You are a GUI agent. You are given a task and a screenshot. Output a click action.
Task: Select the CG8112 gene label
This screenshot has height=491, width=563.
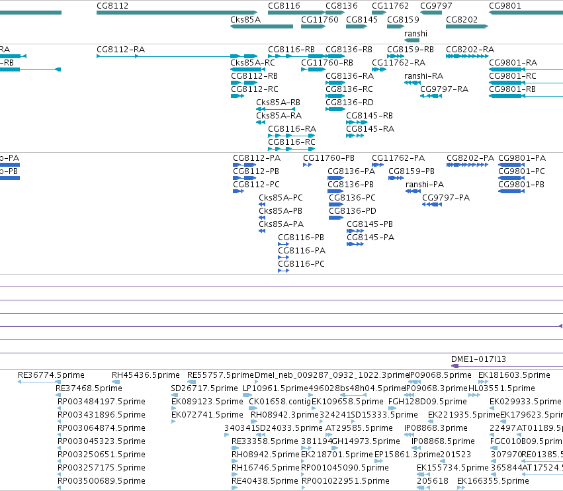coord(112,6)
